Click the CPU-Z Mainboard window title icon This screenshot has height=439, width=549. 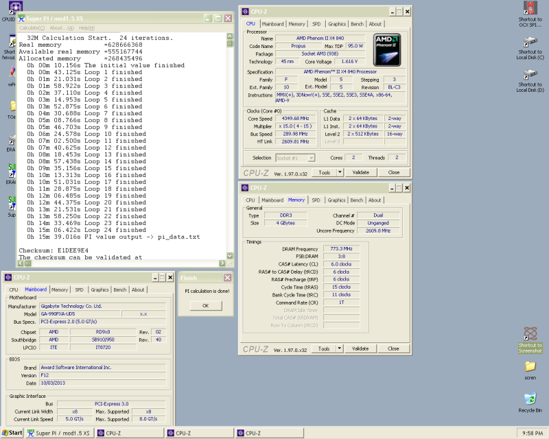(8, 277)
